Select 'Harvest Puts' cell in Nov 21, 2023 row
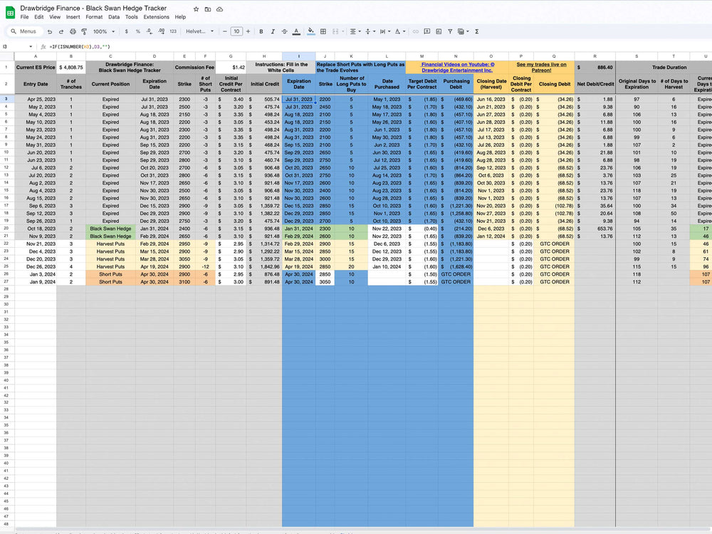Image resolution: width=712 pixels, height=534 pixels. pyautogui.click(x=110, y=244)
